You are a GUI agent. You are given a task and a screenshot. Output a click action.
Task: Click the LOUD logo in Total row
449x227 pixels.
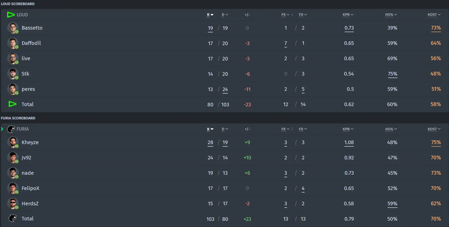(13, 104)
